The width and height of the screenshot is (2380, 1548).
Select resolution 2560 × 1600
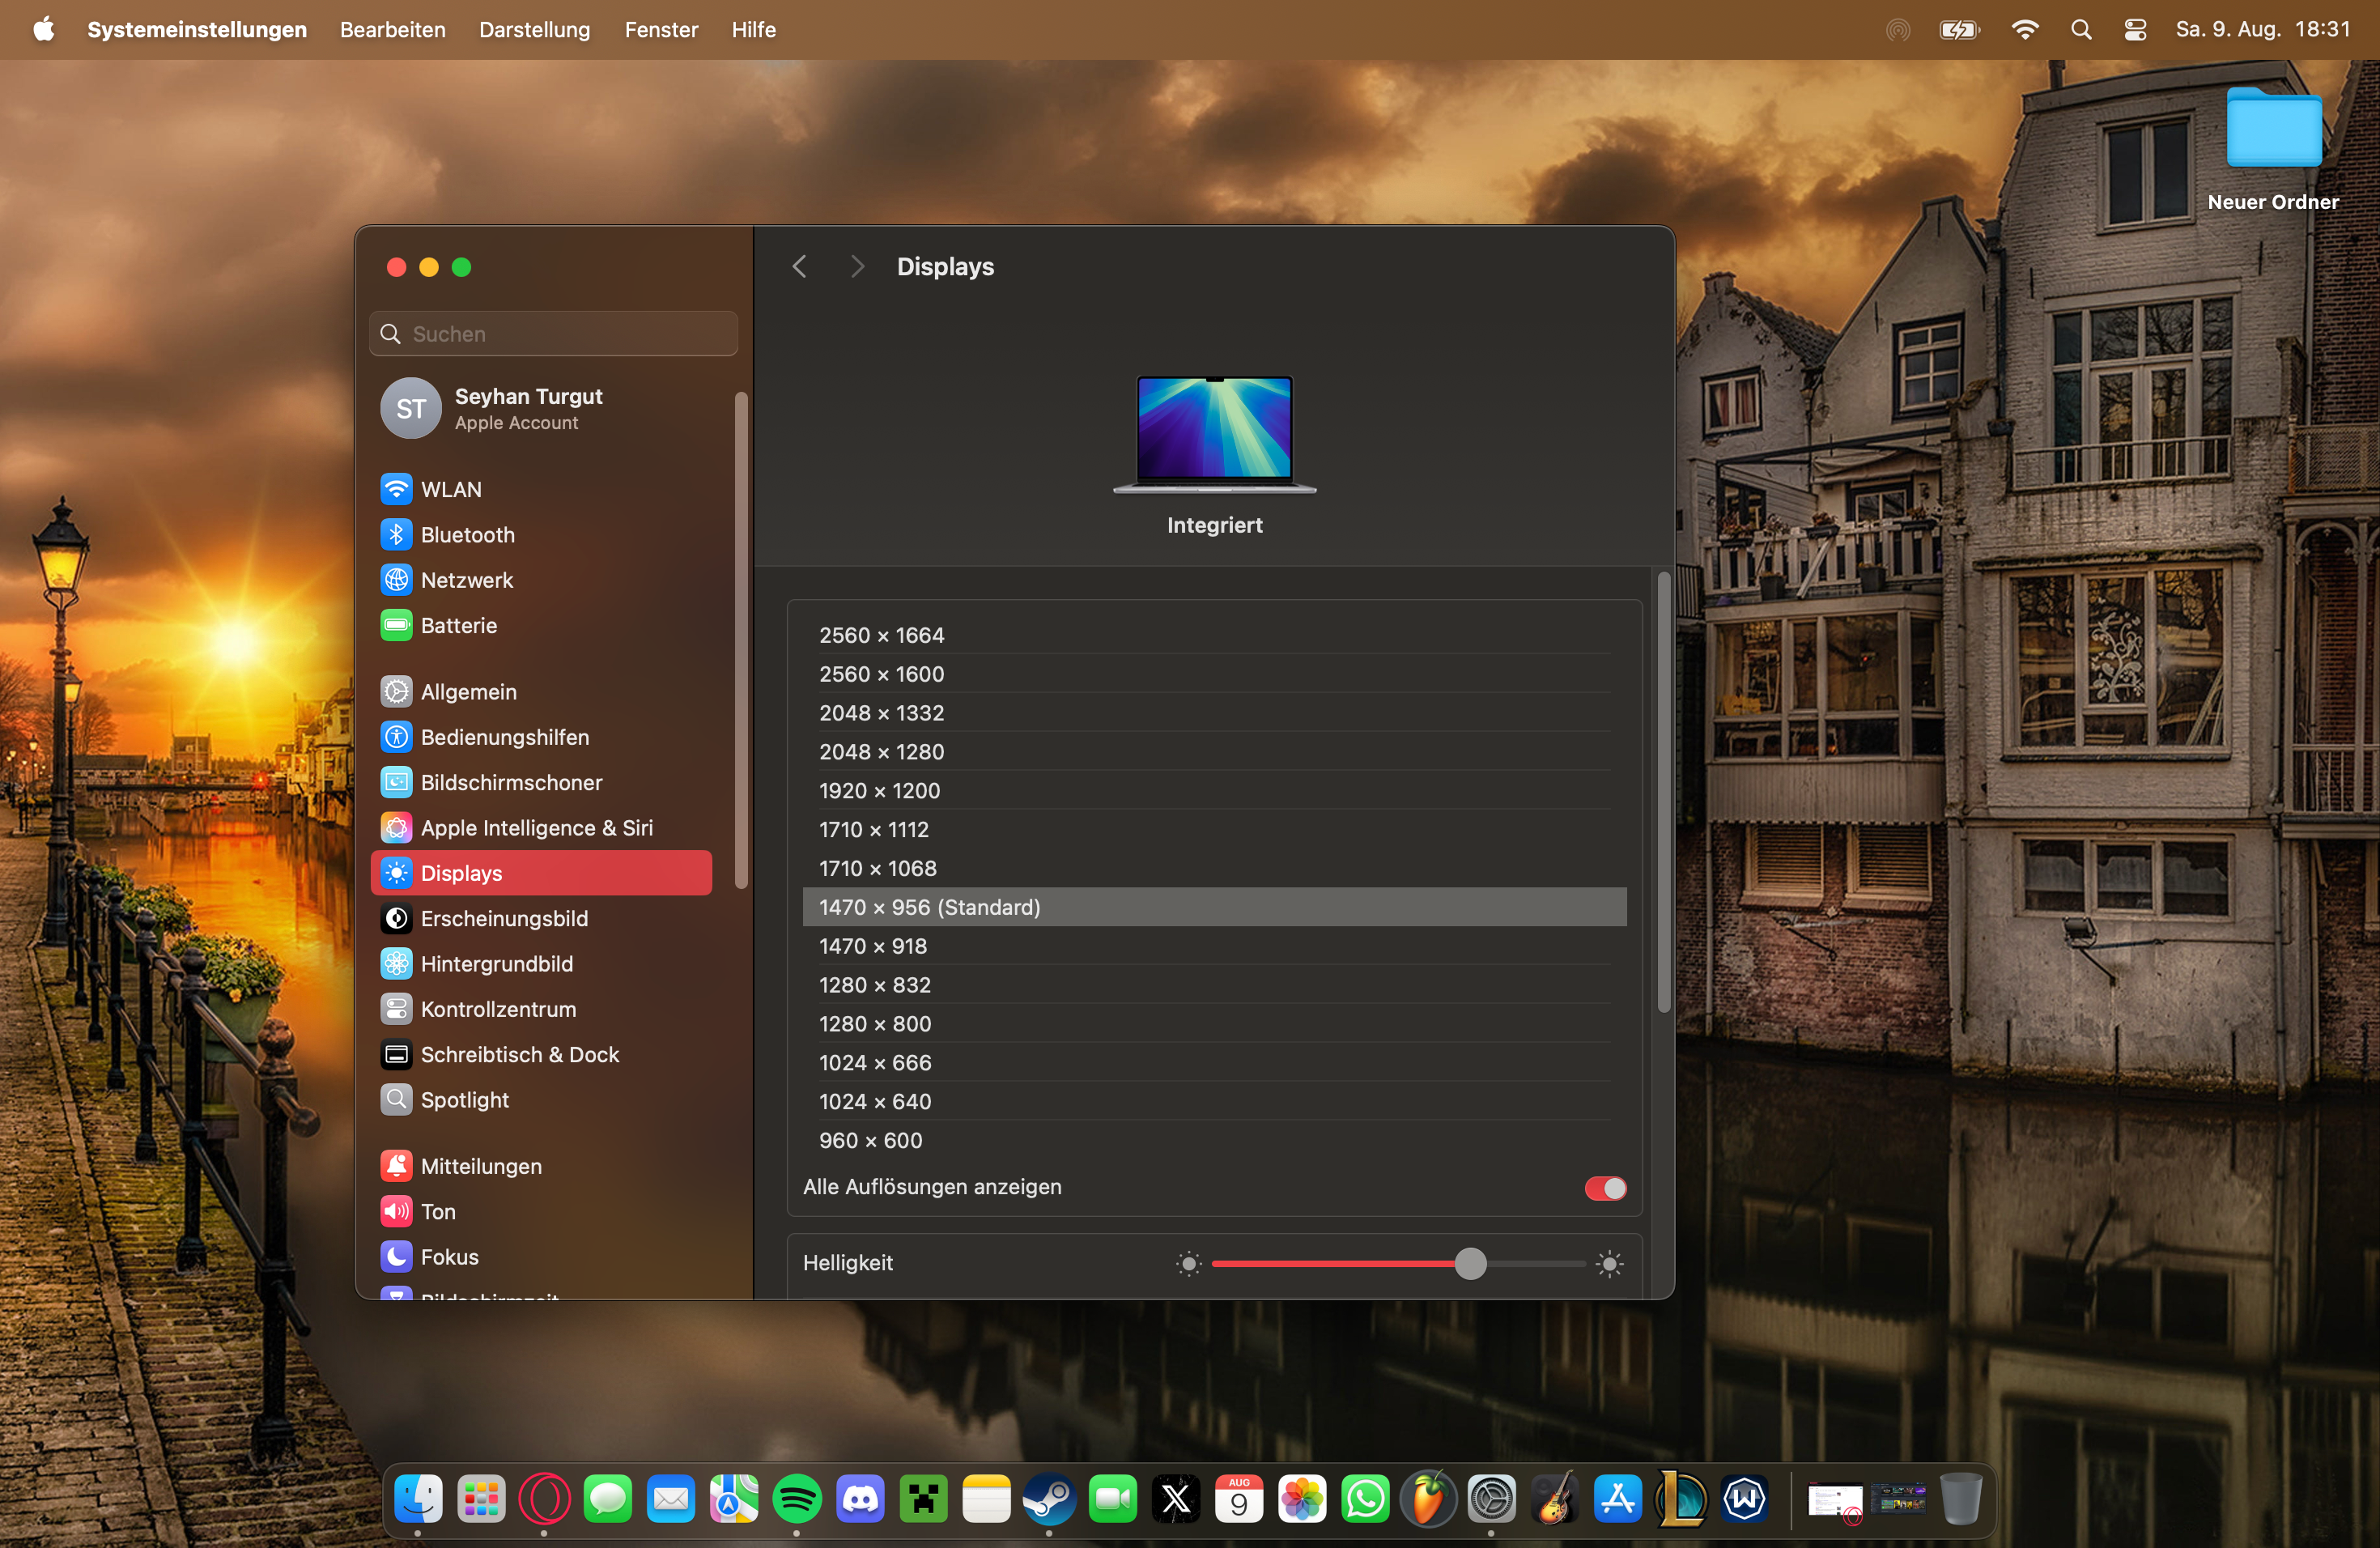coord(1215,674)
